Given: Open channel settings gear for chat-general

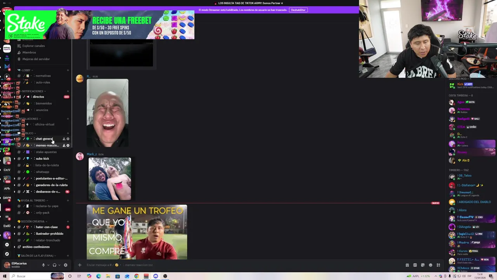Looking at the screenshot, I should coord(68,139).
